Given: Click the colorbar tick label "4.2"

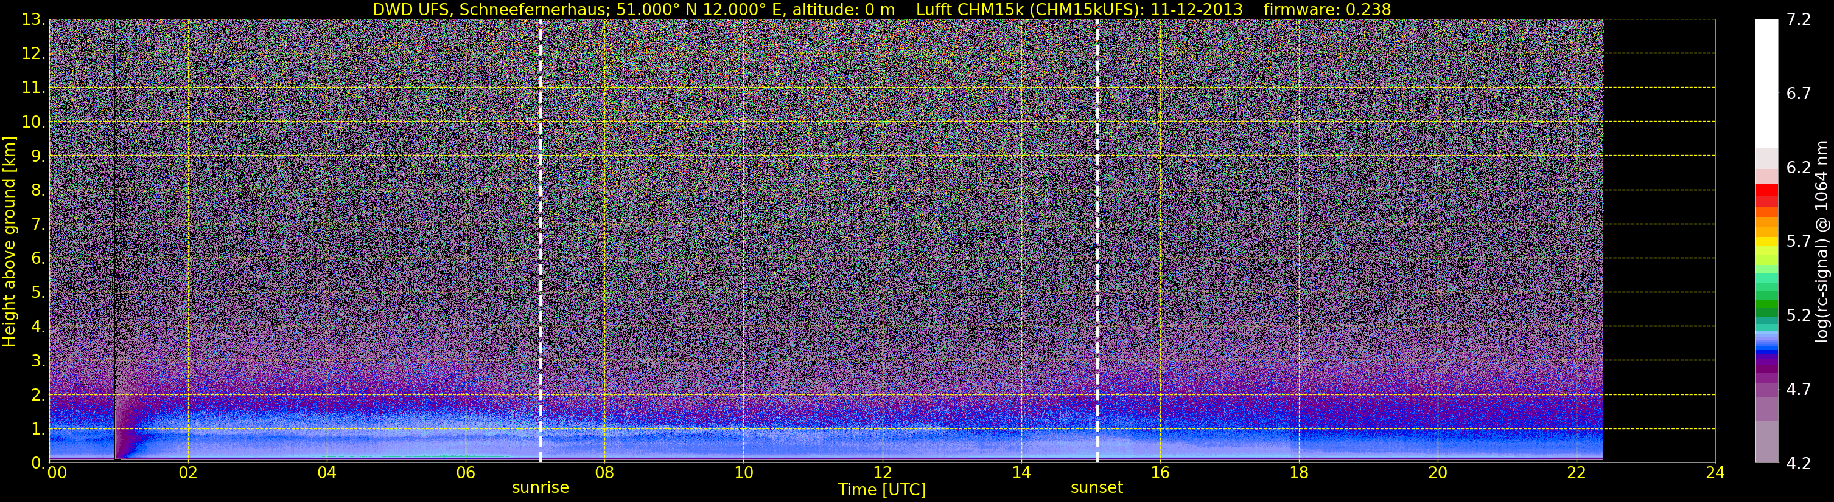Looking at the screenshot, I should [x=1799, y=464].
